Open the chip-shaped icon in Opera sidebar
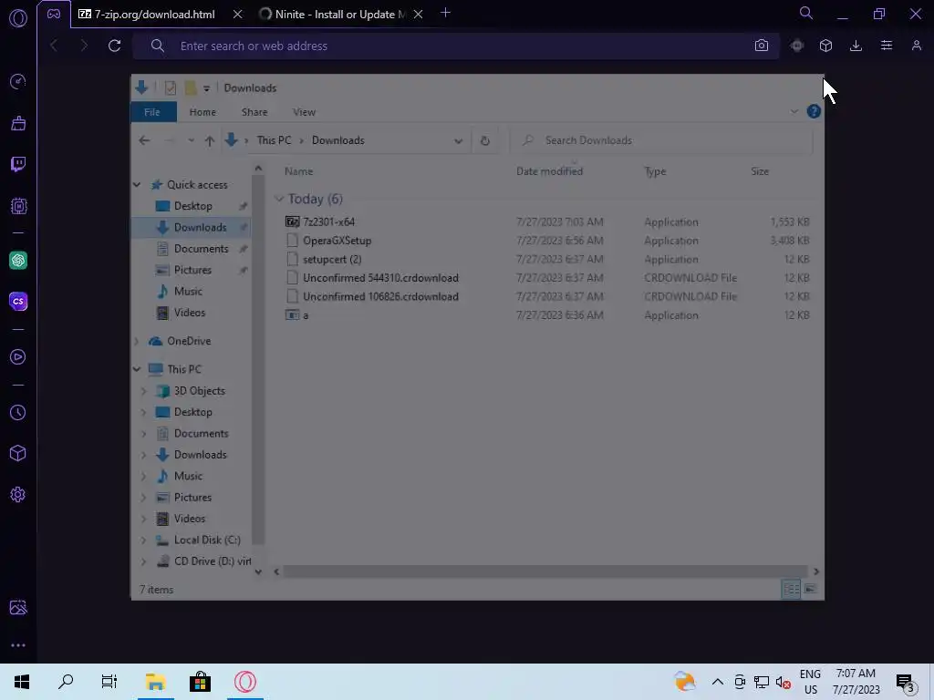This screenshot has width=934, height=700. point(18,206)
